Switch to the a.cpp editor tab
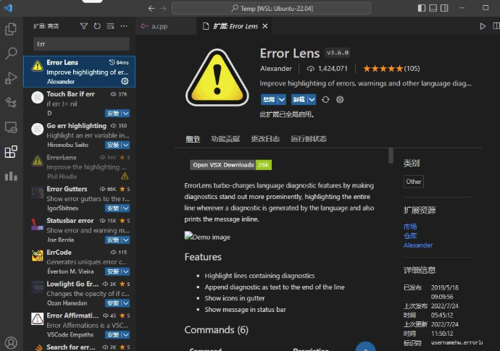 point(166,26)
